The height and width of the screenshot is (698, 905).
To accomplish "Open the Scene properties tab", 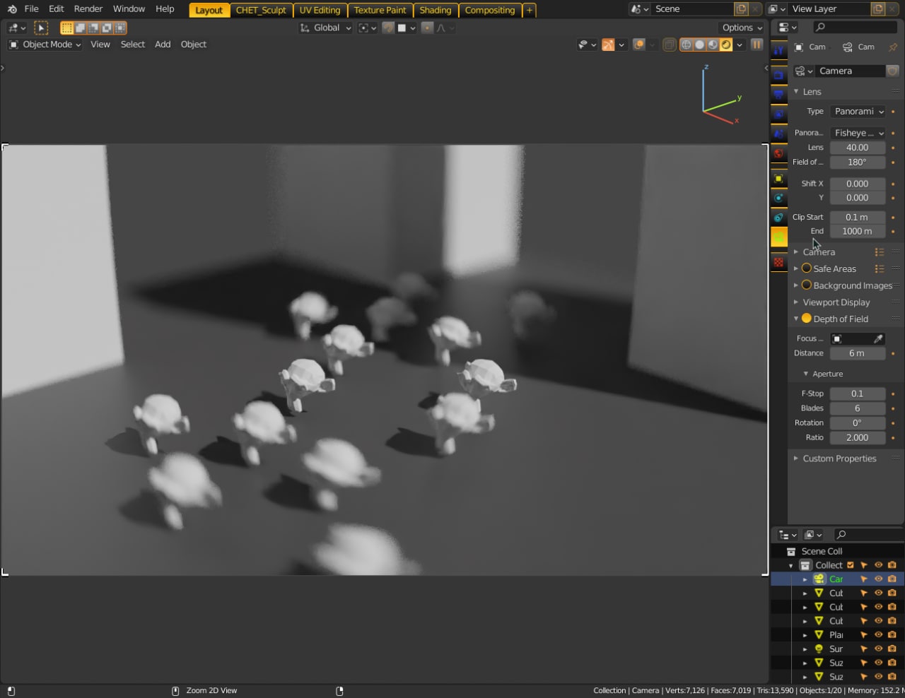I will (x=778, y=134).
